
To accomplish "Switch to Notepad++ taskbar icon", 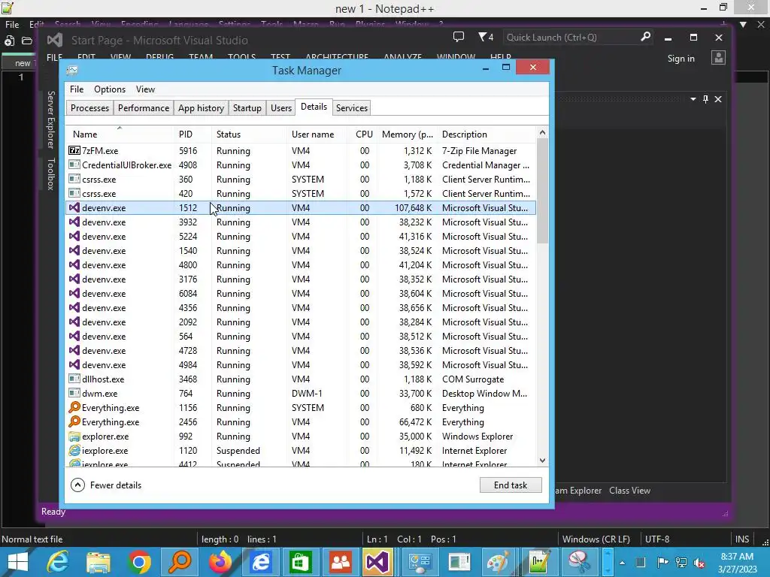I will [x=539, y=562].
